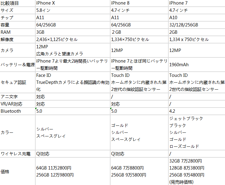Select iPhone 7 12MP camera cell
The image size is (225, 185).
[x=197, y=50]
